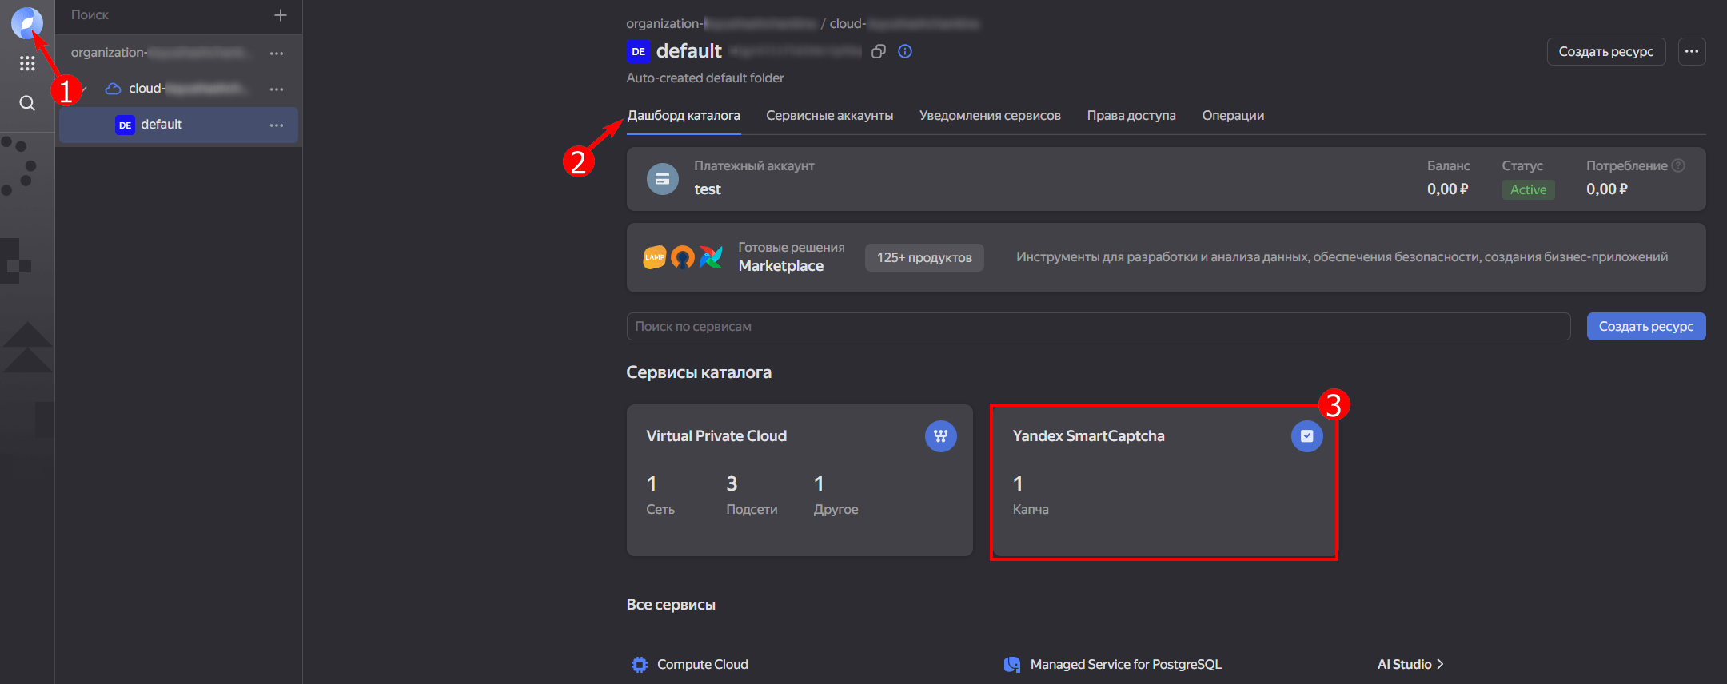Switch to Дашборд каталога tab
The width and height of the screenshot is (1727, 684).
(684, 115)
